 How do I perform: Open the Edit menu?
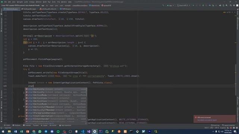tap(9, 2)
